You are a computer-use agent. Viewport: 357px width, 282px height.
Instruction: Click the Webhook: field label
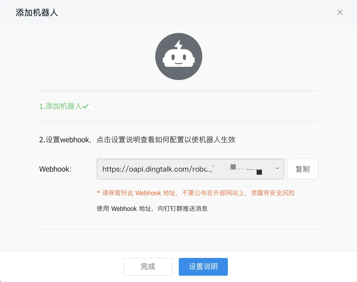click(x=55, y=169)
